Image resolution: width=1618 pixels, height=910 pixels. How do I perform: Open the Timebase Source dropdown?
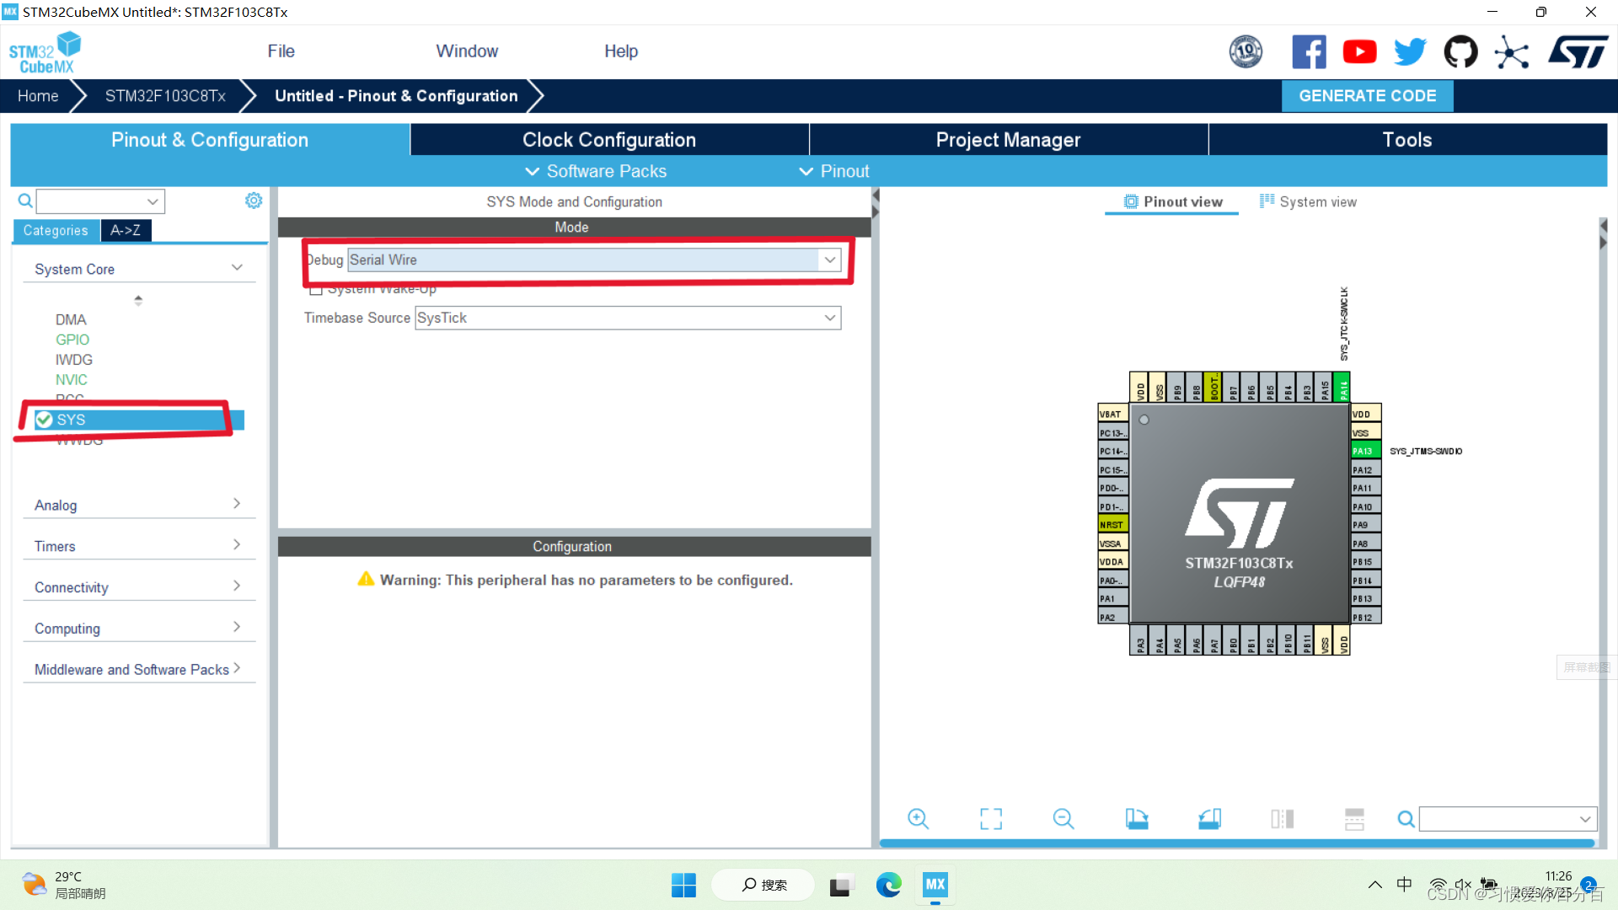coord(830,318)
